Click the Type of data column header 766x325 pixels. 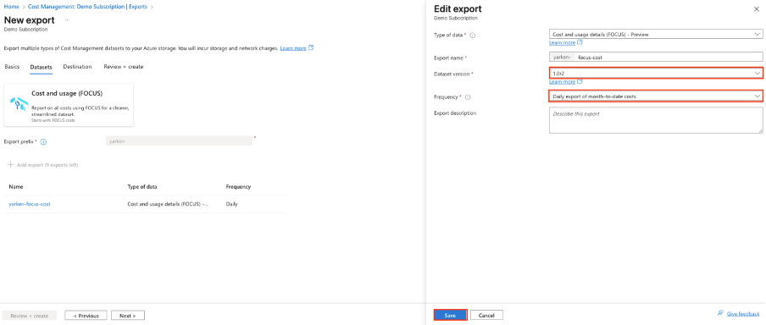(x=142, y=187)
